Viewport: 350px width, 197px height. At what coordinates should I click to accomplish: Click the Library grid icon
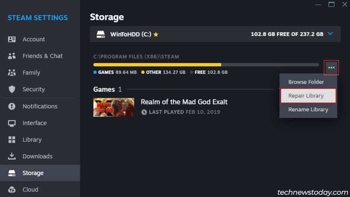12,140
